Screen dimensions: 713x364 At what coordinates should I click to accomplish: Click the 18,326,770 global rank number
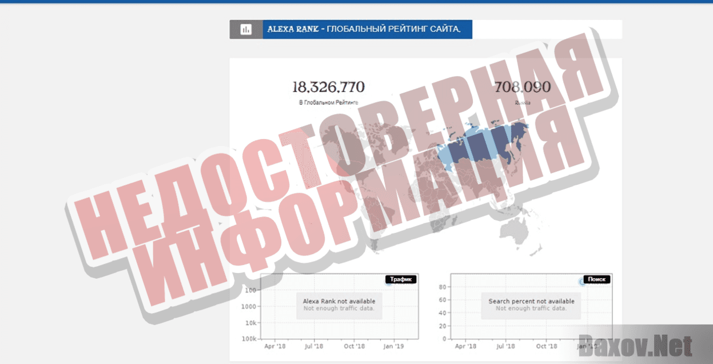tap(328, 87)
